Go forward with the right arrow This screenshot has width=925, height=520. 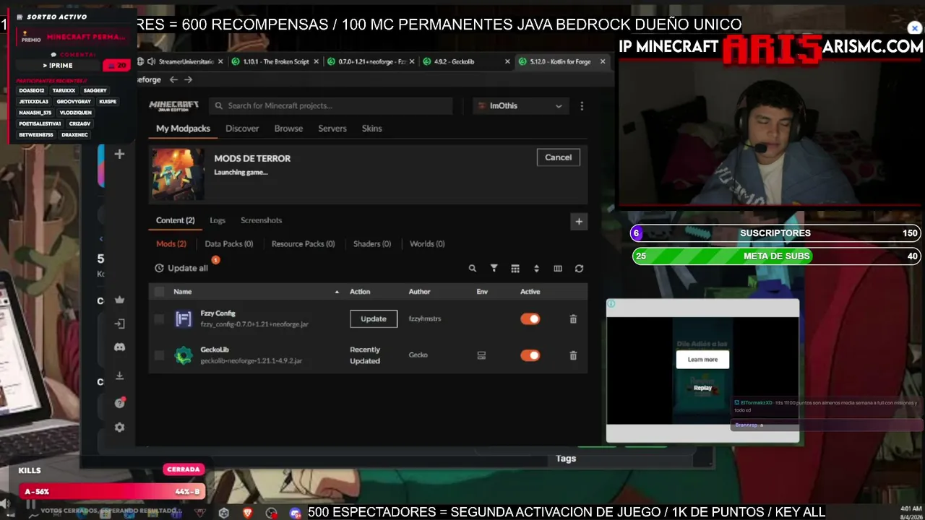point(188,79)
